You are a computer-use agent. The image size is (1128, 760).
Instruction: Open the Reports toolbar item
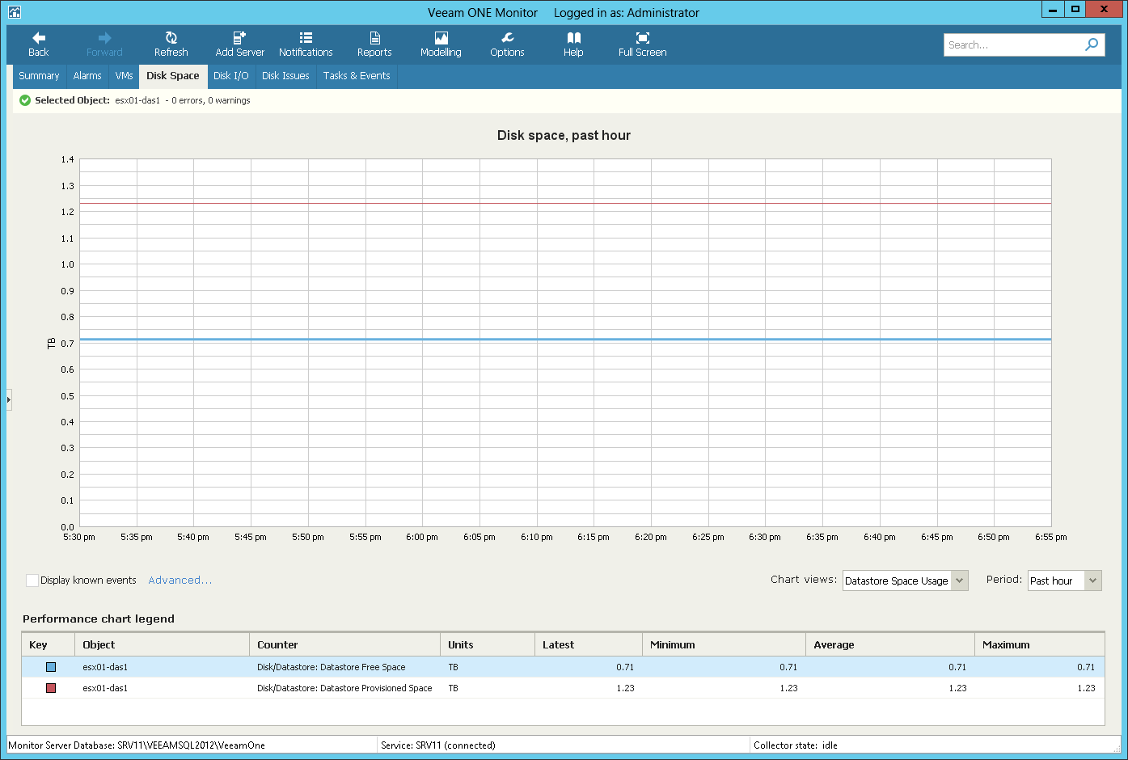click(x=374, y=44)
